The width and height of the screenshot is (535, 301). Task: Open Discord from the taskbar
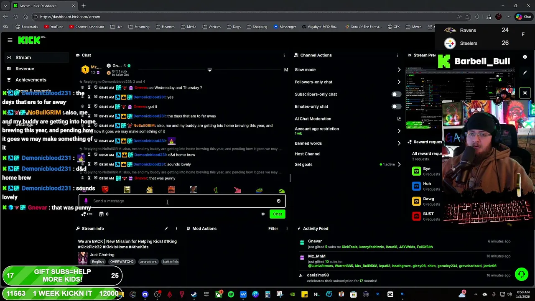point(145,294)
